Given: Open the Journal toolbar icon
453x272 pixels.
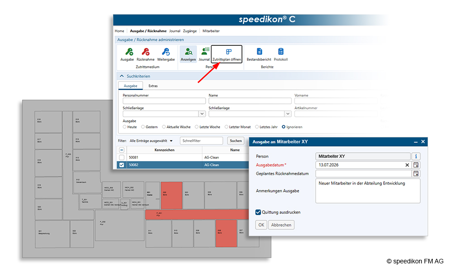Looking at the screenshot, I should point(204,54).
